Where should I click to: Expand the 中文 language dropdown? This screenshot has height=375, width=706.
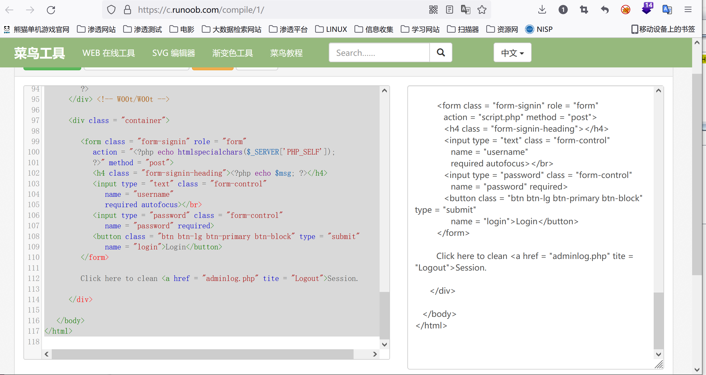512,53
